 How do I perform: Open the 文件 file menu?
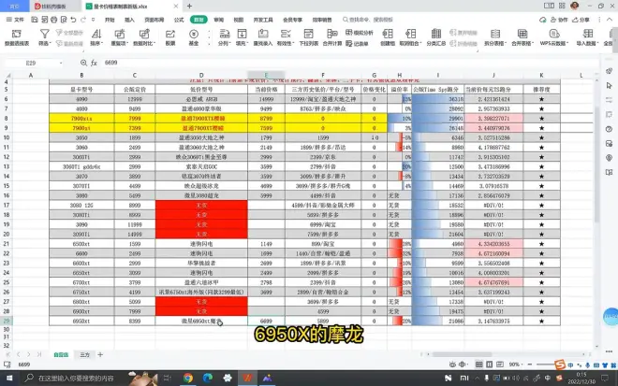pyautogui.click(x=15, y=20)
